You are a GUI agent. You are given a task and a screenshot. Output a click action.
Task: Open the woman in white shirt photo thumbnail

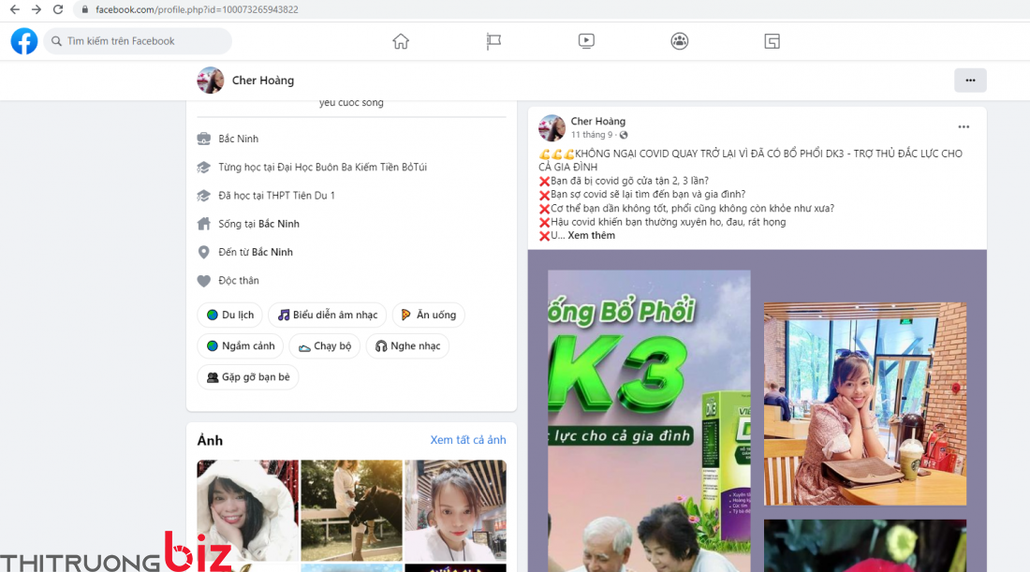click(x=455, y=511)
